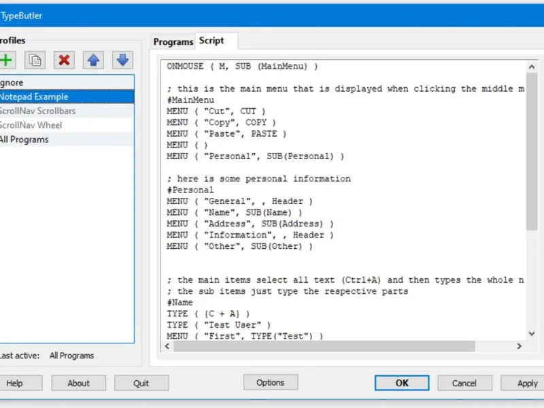Click the #MainMenu label line
544x408 pixels.
190,100
